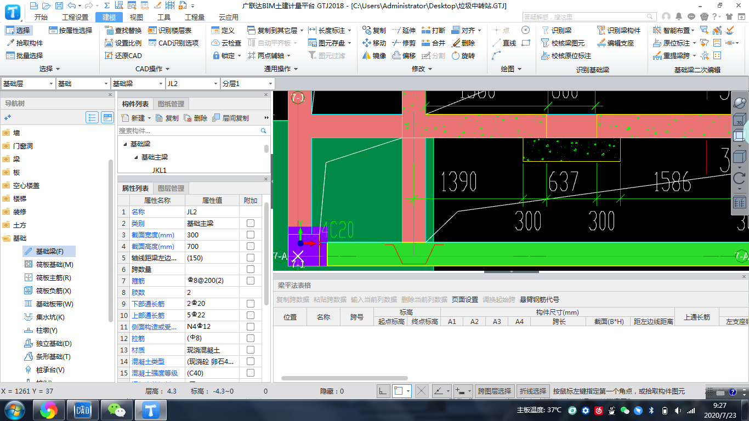Open the 分层1 layer dropdown

click(x=247, y=83)
